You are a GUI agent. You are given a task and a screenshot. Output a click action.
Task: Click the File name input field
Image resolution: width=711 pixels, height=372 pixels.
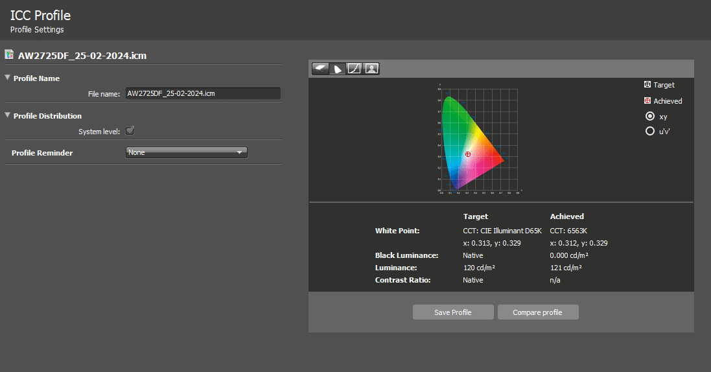pos(202,94)
